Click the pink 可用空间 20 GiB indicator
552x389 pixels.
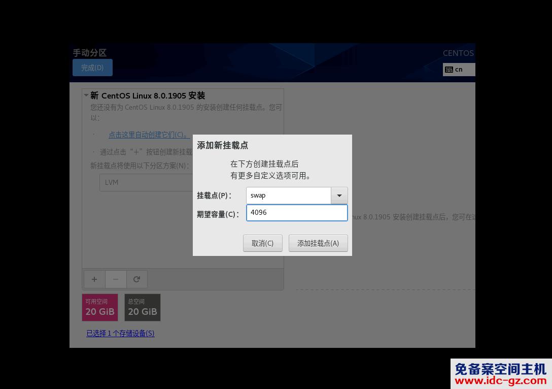pos(100,307)
